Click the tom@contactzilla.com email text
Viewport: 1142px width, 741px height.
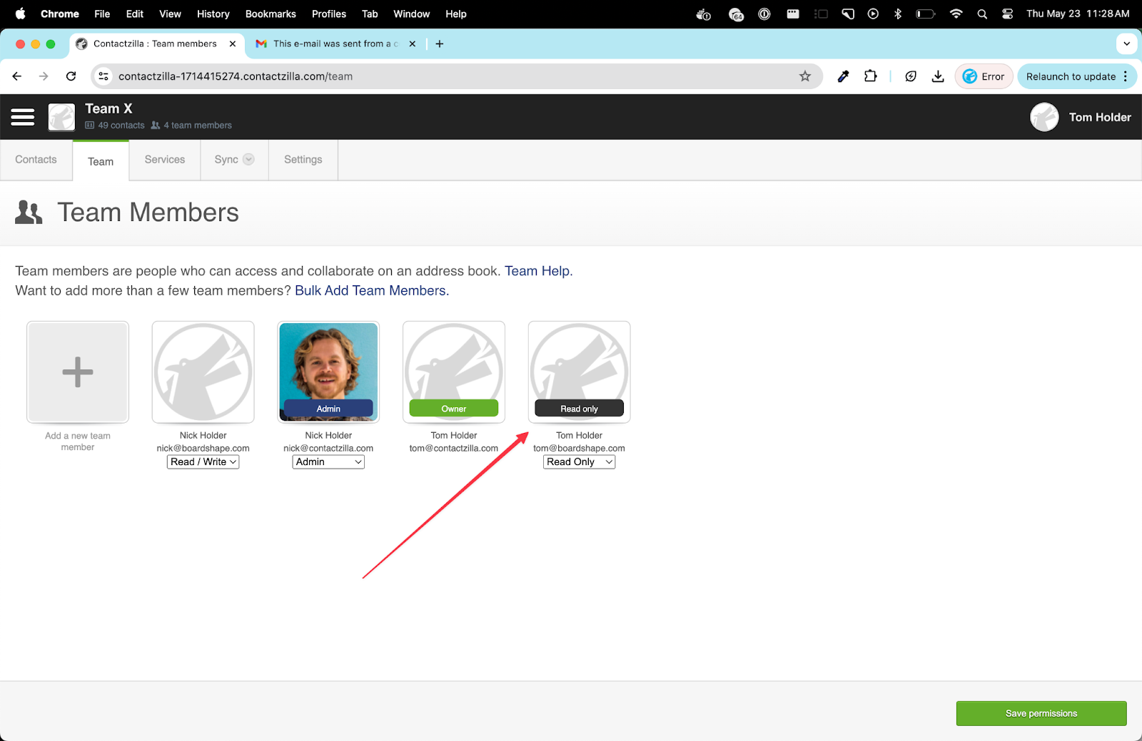click(454, 449)
